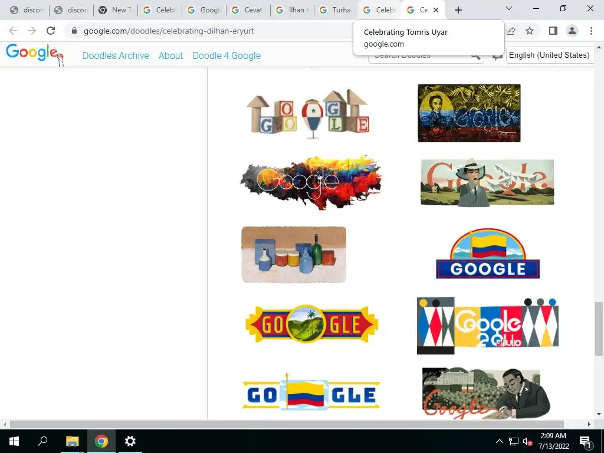Click the vertical page scrollbar thumb
604x453 pixels.
click(599, 329)
